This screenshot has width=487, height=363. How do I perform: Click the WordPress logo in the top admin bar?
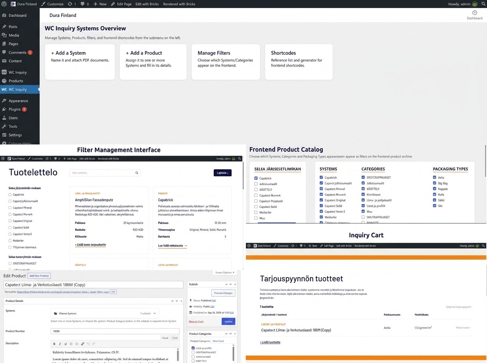pyautogui.click(x=4, y=4)
